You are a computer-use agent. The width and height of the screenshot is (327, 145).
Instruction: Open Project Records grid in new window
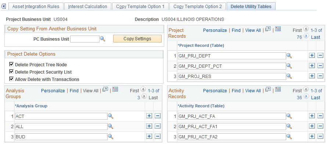click(x=268, y=29)
